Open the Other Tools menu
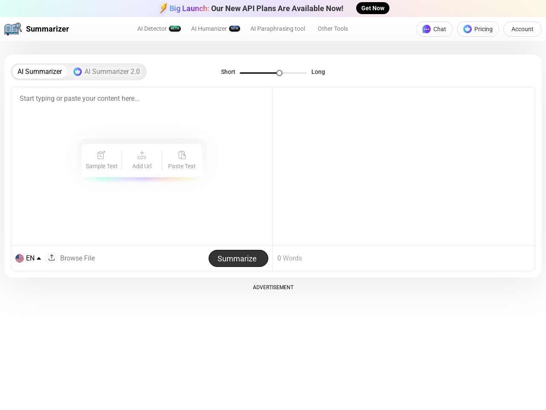Image resolution: width=546 pixels, height=410 pixels. pos(333,29)
